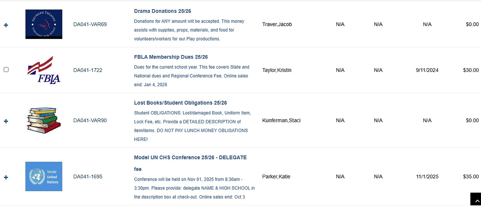Click sponsor name Traver,Jacob
481x208 pixels.
click(x=277, y=24)
